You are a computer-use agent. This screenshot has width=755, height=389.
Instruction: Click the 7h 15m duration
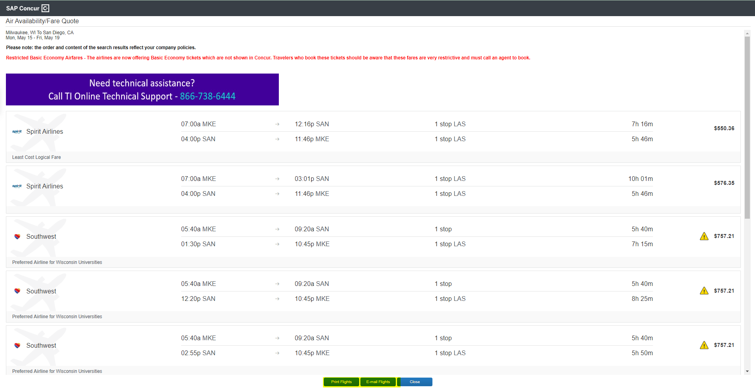[642, 244]
